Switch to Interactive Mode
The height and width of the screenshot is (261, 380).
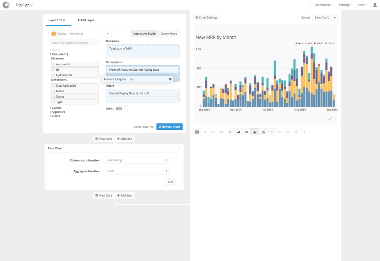144,34
